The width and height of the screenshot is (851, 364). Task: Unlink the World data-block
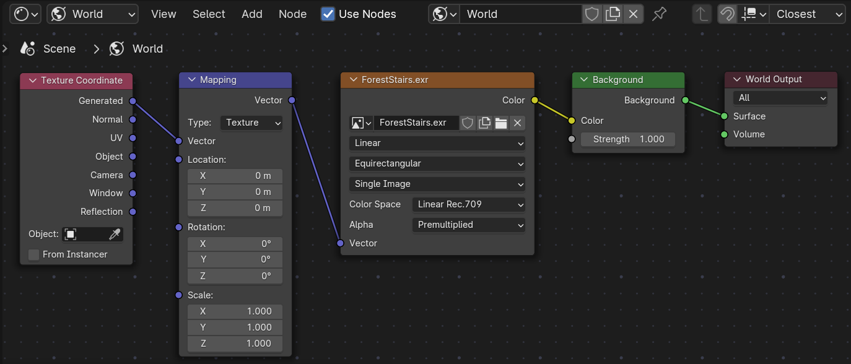pyautogui.click(x=633, y=14)
